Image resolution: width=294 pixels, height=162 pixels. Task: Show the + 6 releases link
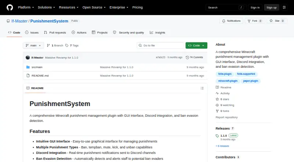(x=222, y=146)
